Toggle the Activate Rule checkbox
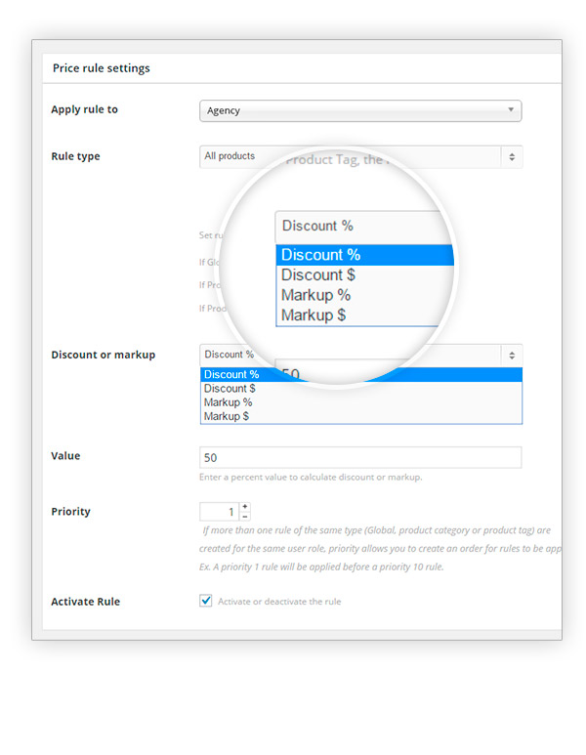 click(206, 601)
